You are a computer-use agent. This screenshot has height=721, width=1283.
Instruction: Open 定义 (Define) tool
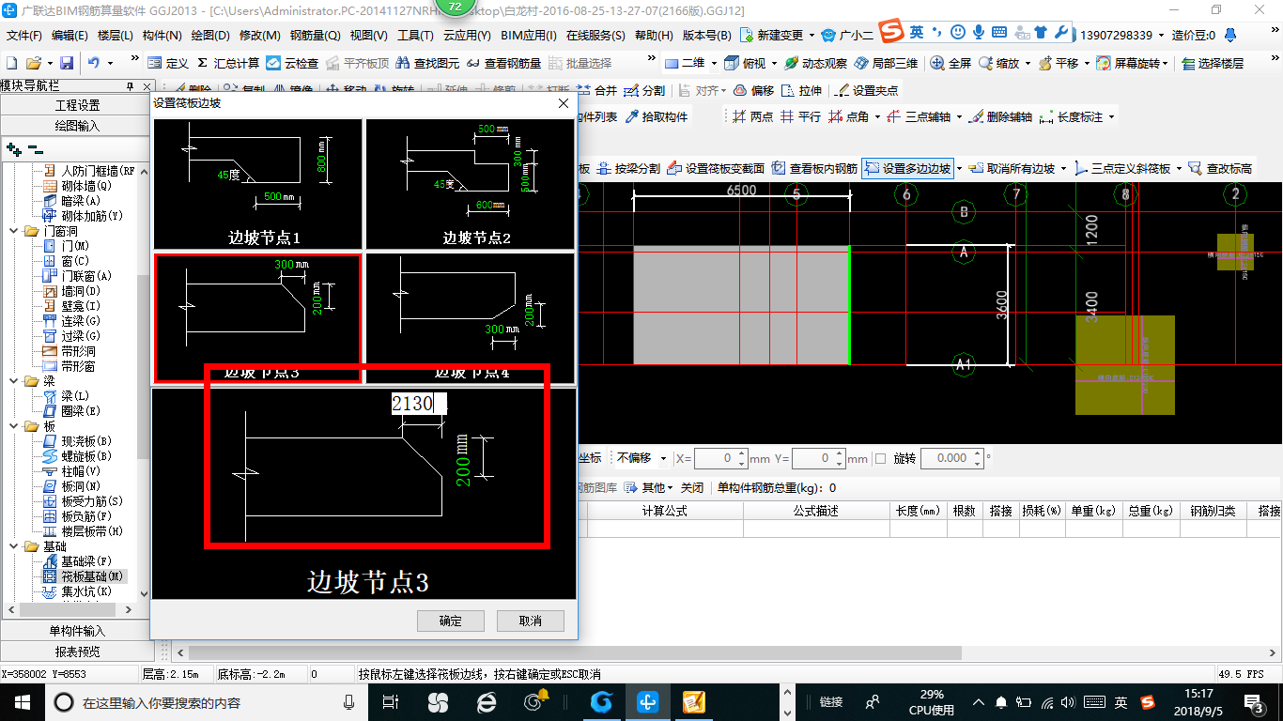tap(168, 63)
